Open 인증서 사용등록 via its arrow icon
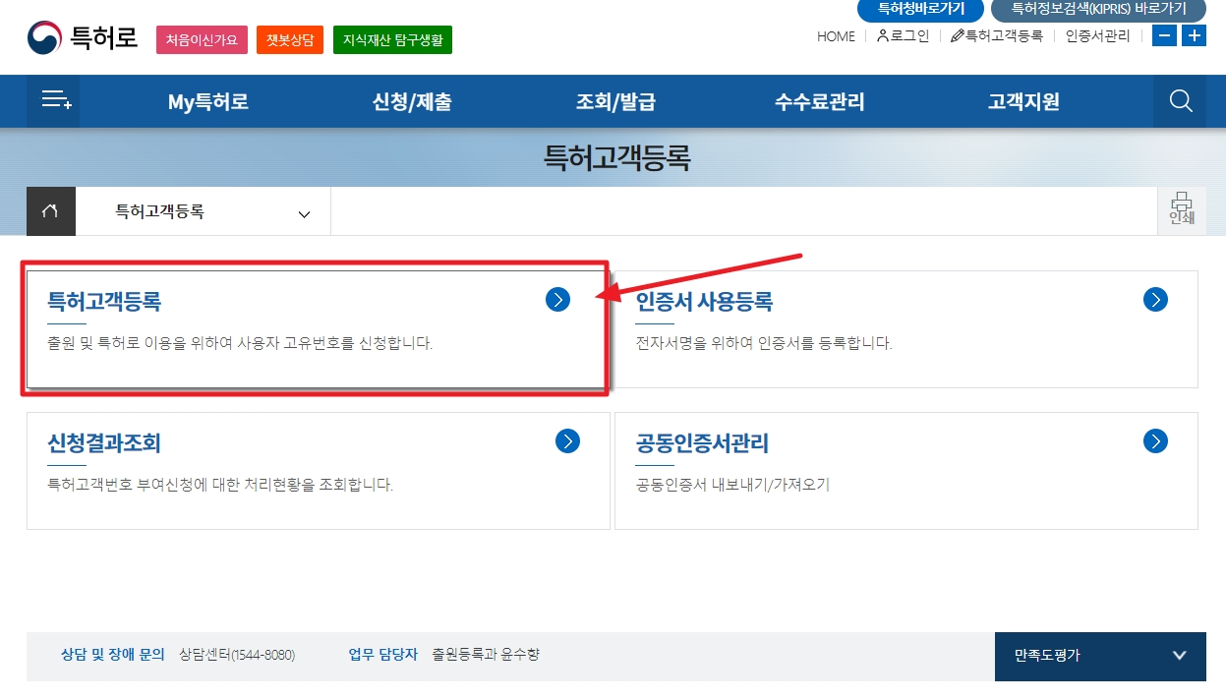The image size is (1226, 700). tap(1154, 300)
